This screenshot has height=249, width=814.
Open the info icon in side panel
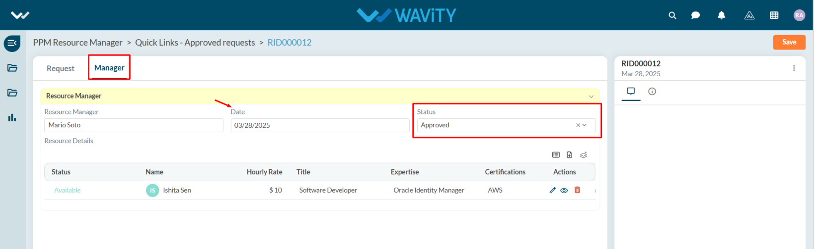(x=652, y=91)
